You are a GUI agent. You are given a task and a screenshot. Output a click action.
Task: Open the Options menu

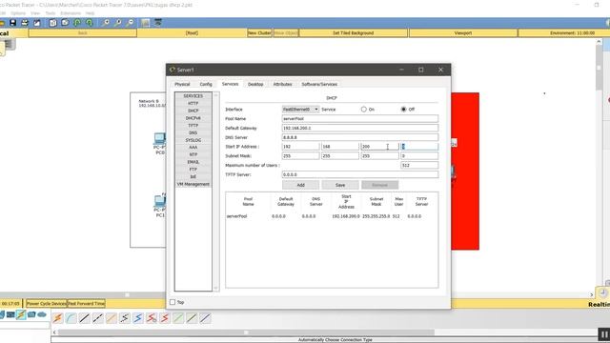point(18,13)
